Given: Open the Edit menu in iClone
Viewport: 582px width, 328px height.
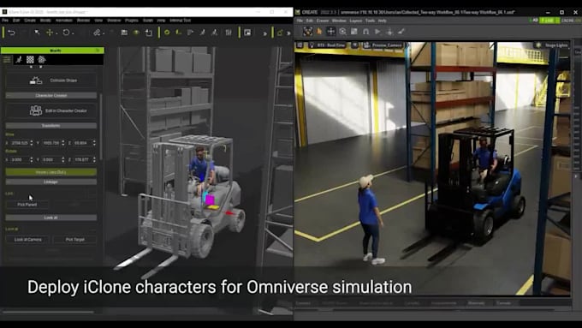Looking at the screenshot, I should [16, 21].
